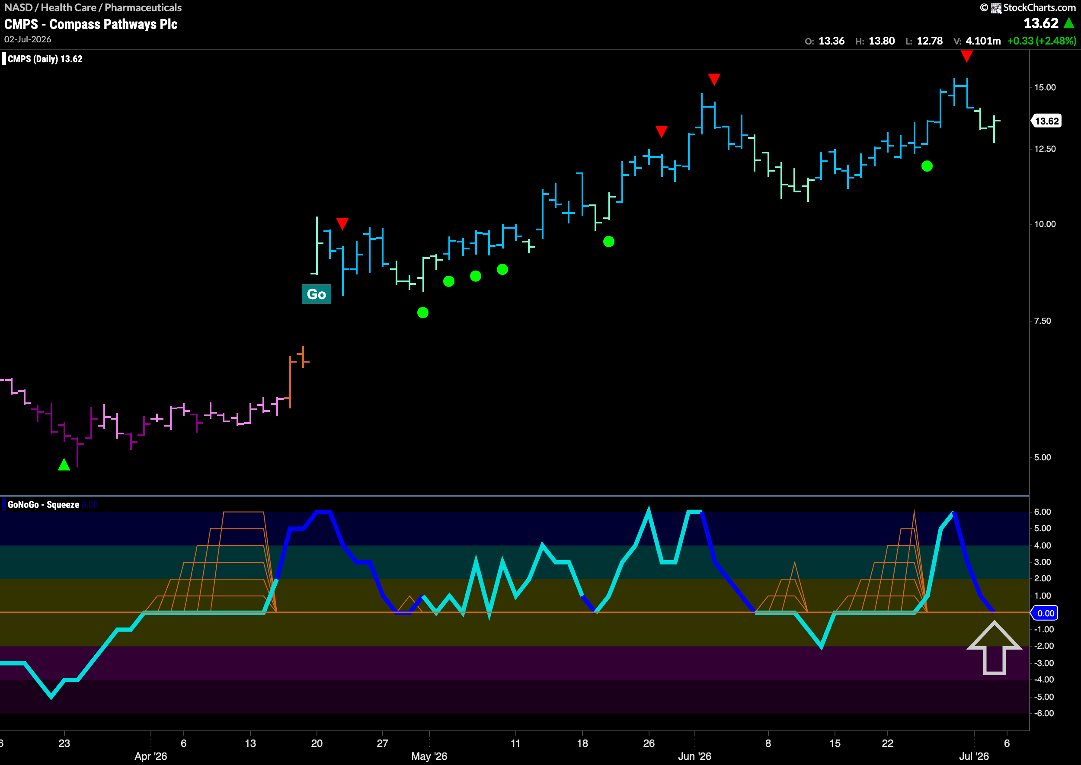Click the Apr '26 date axis label

tap(151, 756)
